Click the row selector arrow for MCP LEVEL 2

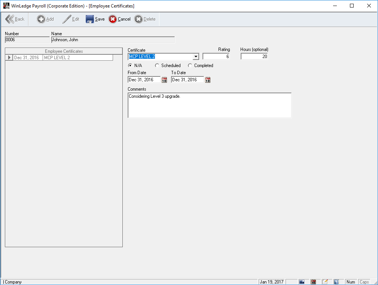coord(9,58)
